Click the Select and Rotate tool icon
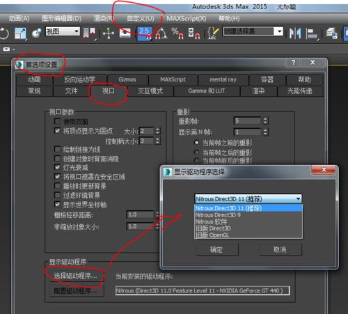 [x=4, y=33]
